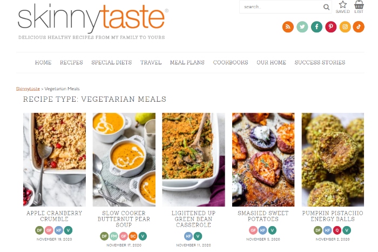The image size is (378, 252).
Task: Open the Instagram profile icon
Action: 345,27
